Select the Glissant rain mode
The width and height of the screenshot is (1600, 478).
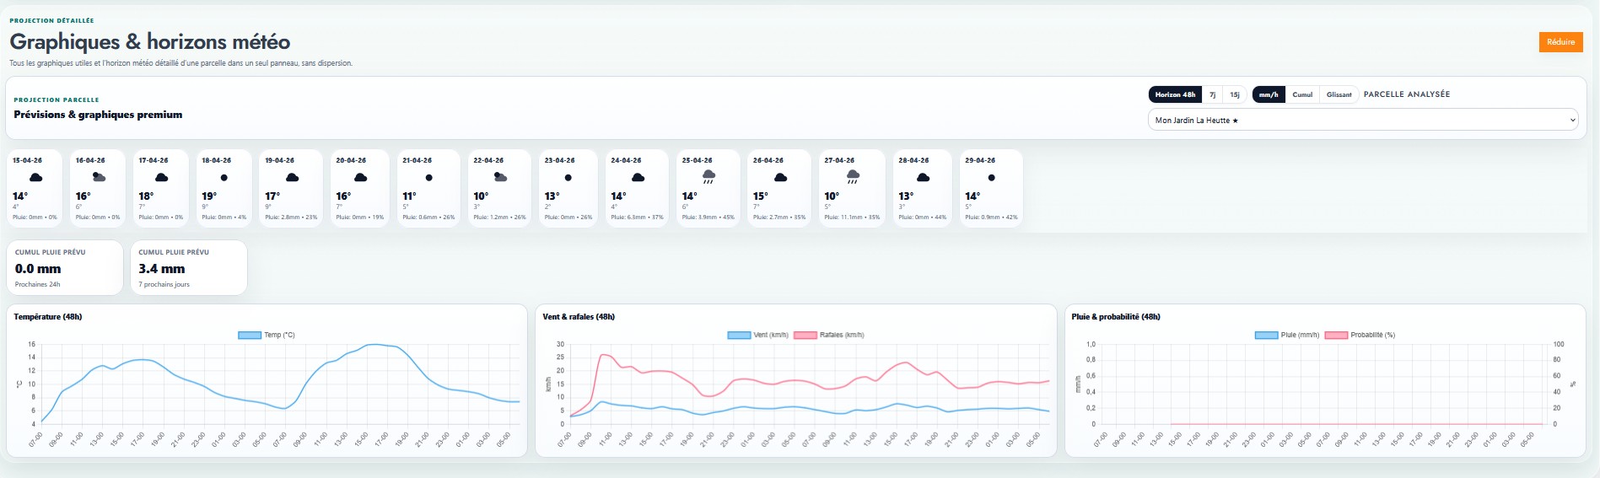click(1339, 94)
